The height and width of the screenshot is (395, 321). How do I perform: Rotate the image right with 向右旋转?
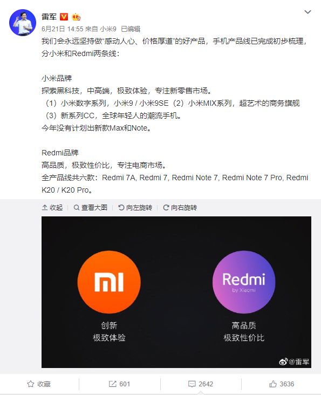(x=180, y=208)
